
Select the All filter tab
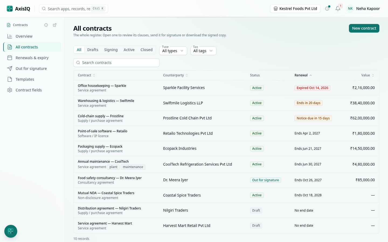pos(79,50)
